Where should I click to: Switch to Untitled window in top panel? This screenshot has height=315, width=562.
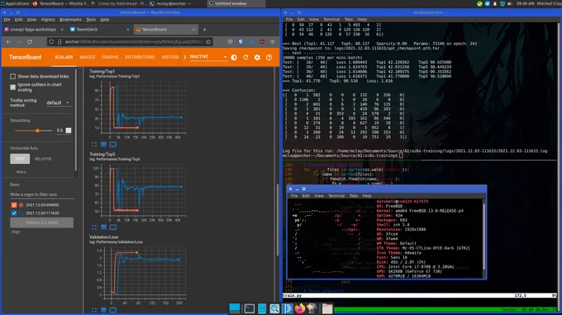[x=236, y=3]
